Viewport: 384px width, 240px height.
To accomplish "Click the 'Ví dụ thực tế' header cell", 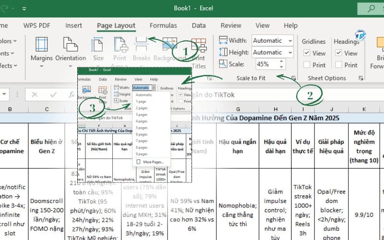I will (303, 146).
